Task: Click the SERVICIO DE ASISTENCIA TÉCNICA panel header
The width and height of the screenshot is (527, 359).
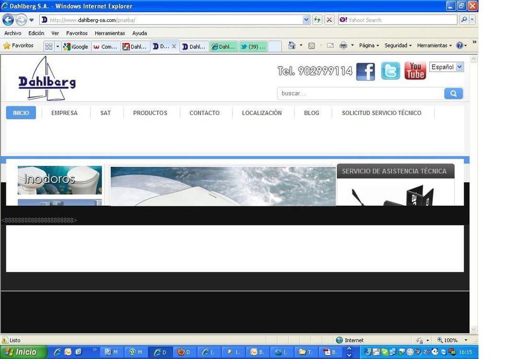Action: pos(395,171)
